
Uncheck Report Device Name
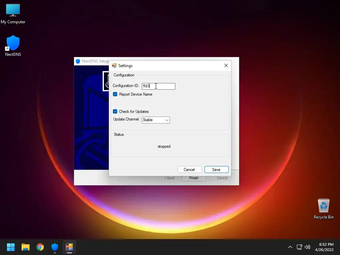[115, 94]
